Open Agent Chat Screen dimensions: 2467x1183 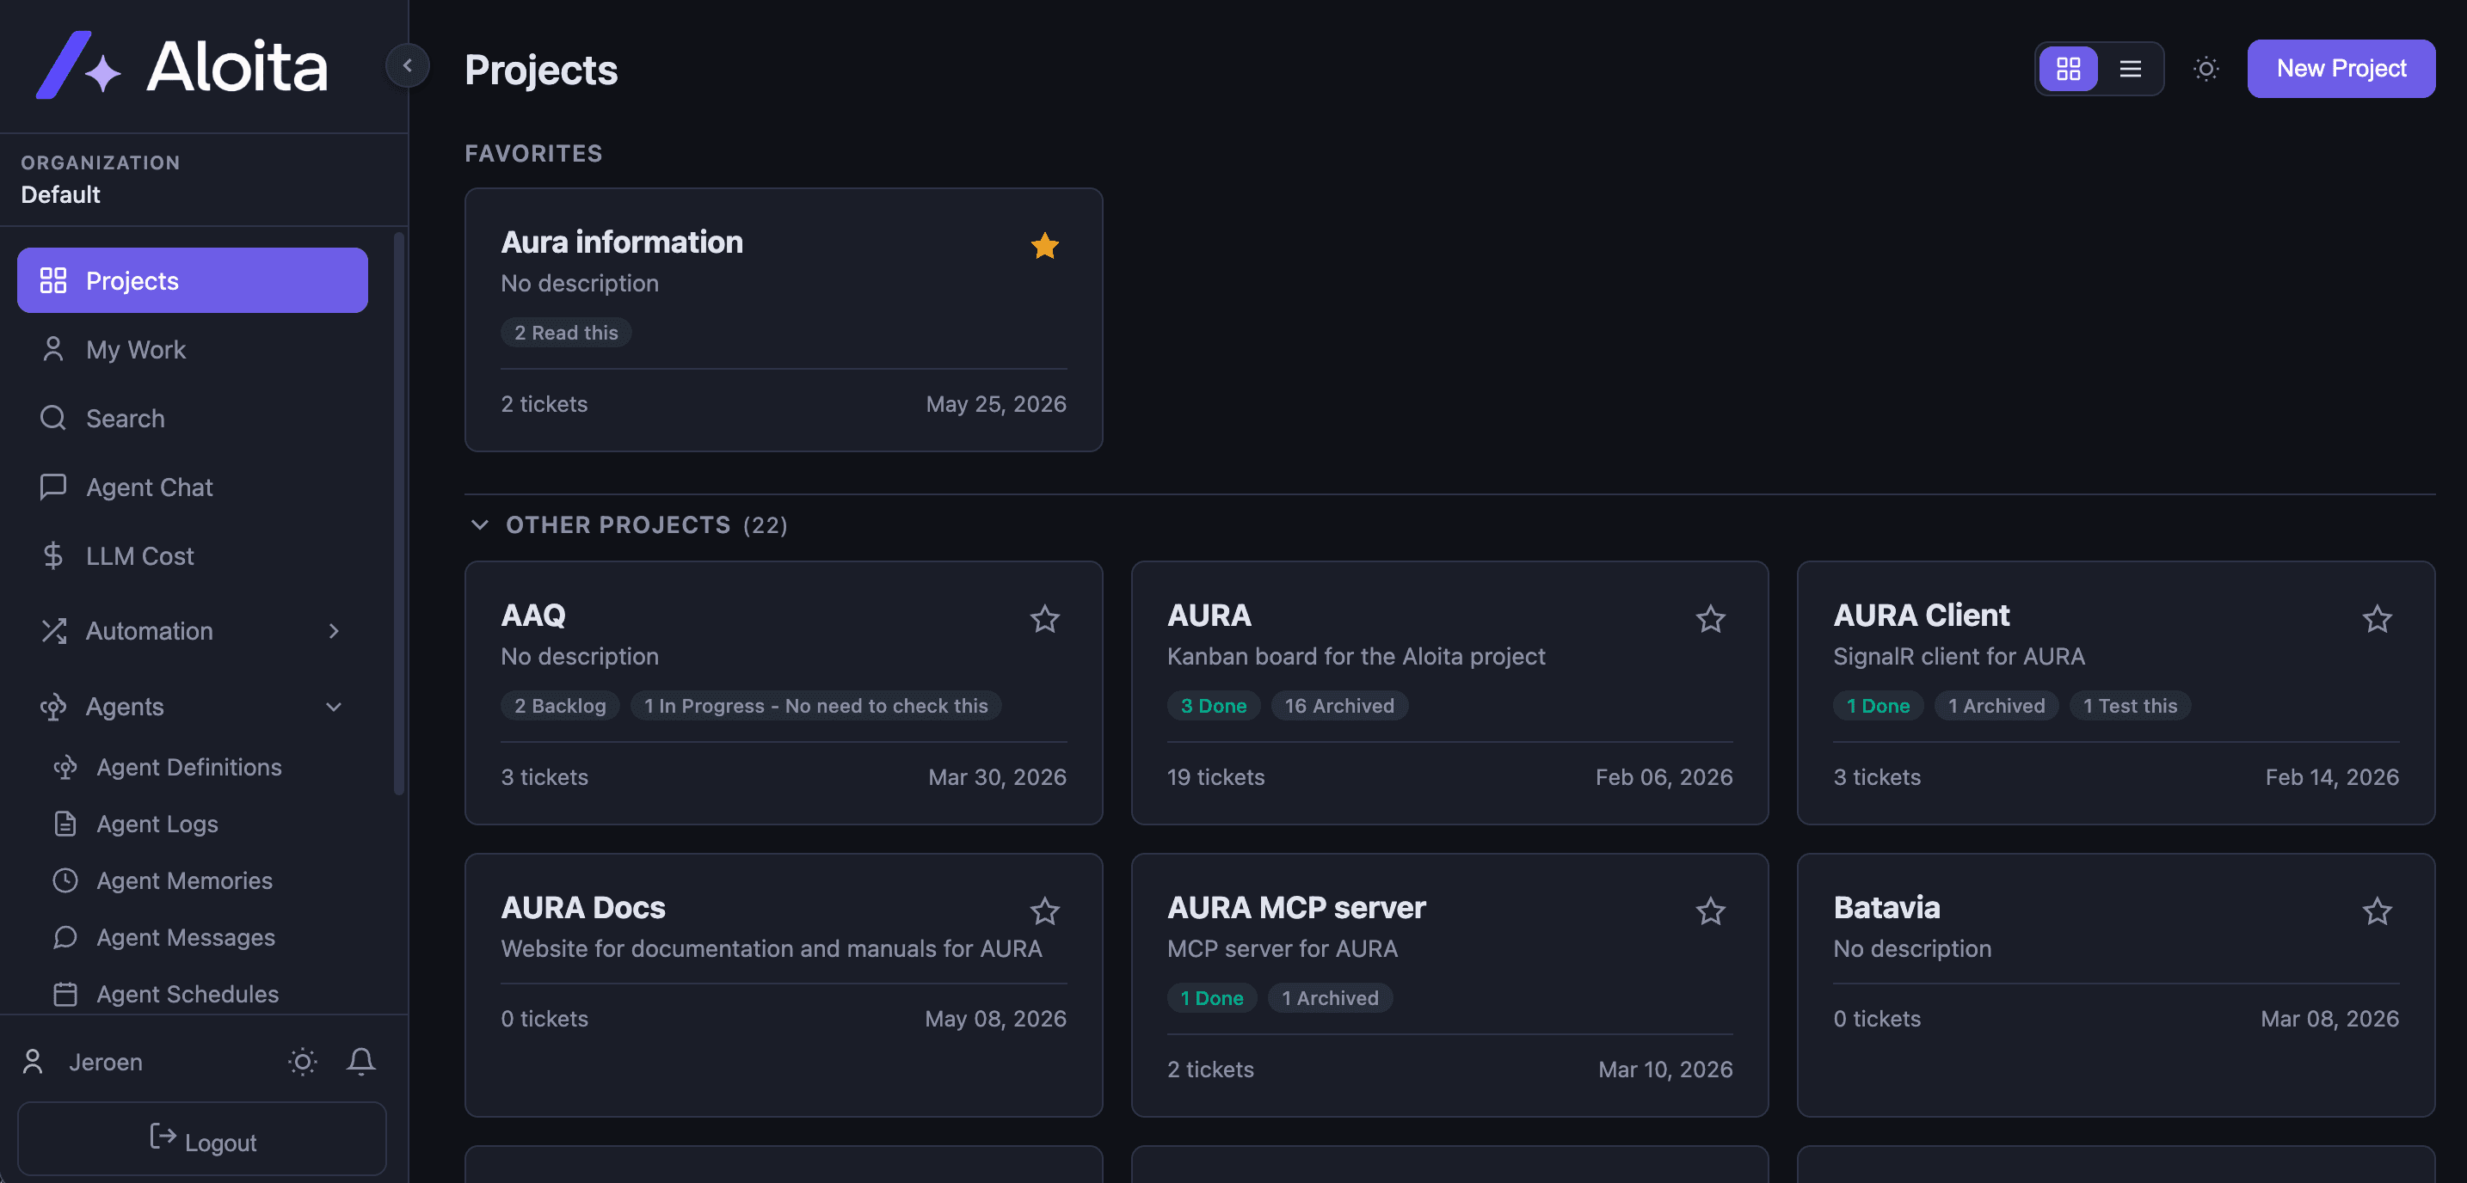pos(193,487)
